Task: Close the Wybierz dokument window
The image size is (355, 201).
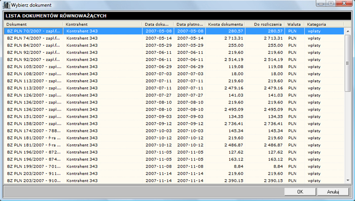Action: pos(344,4)
